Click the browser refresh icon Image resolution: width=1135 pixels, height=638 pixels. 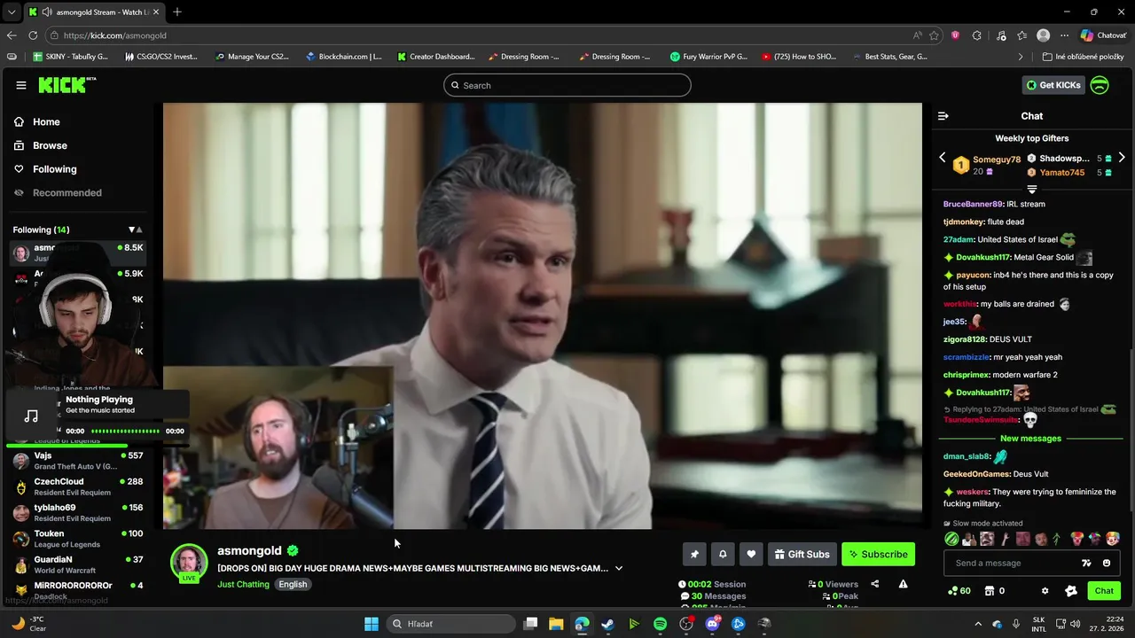33,35
